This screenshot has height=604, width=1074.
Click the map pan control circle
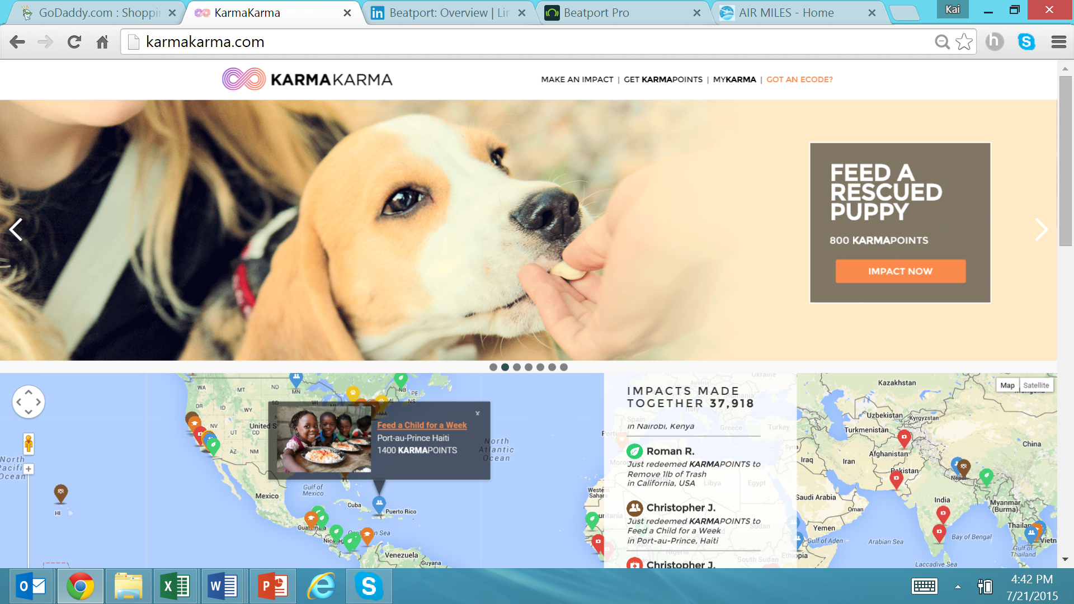(29, 402)
